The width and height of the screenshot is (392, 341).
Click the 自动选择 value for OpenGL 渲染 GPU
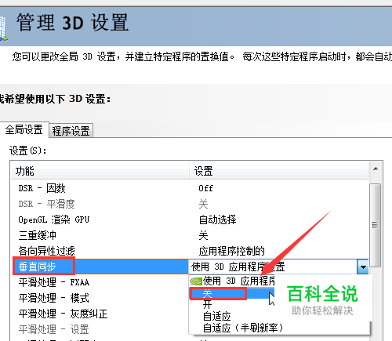(217, 219)
